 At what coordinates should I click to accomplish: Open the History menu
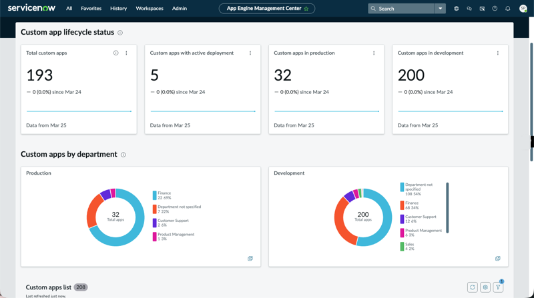119,9
